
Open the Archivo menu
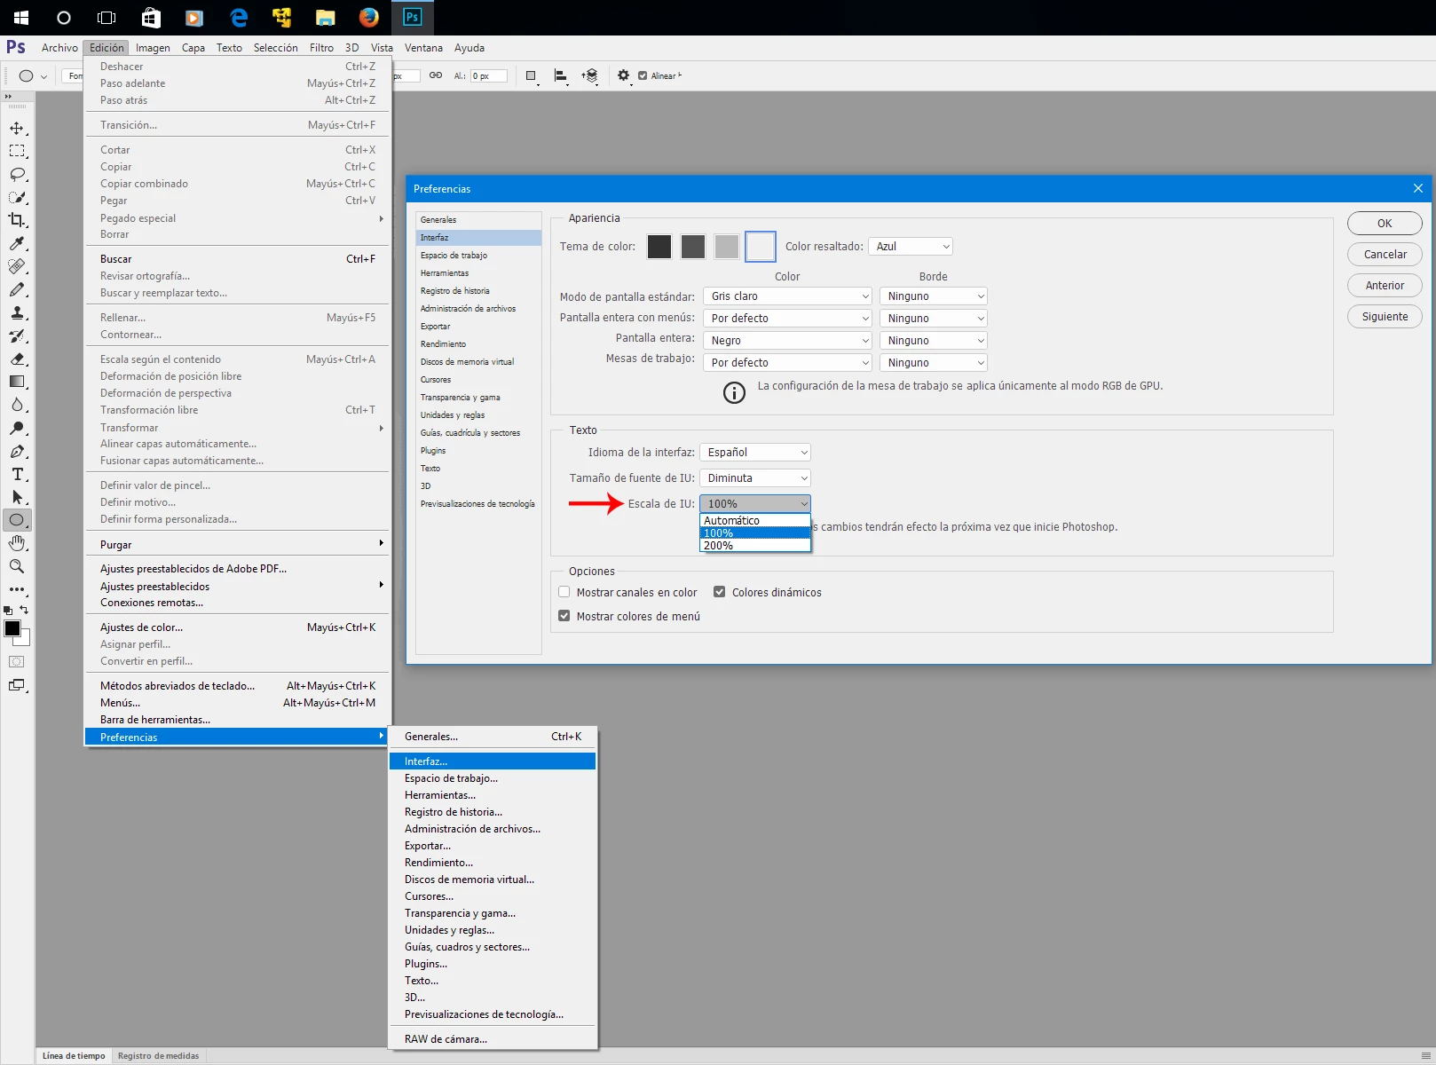[x=59, y=48]
